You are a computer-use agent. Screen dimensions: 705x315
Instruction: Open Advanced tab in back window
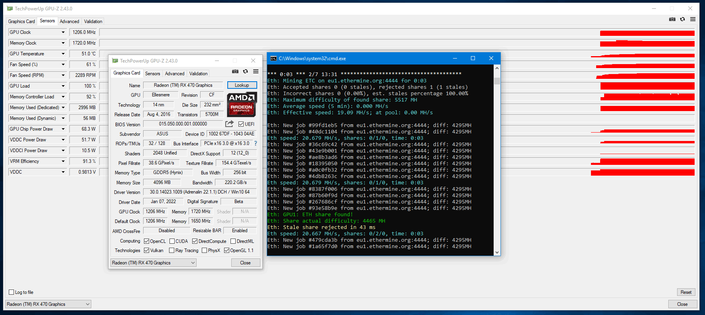(69, 22)
